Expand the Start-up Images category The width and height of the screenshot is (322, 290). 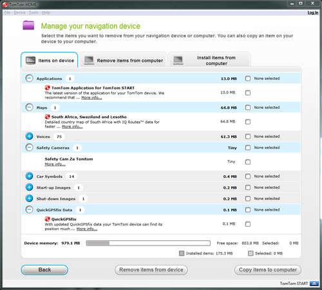tap(29, 187)
